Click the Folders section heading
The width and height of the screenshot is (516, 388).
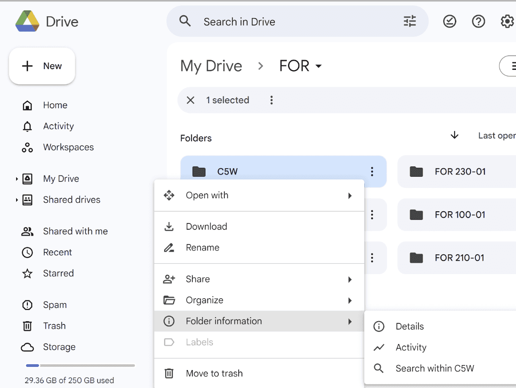[196, 138]
